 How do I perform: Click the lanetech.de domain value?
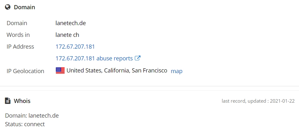[x=70, y=23]
